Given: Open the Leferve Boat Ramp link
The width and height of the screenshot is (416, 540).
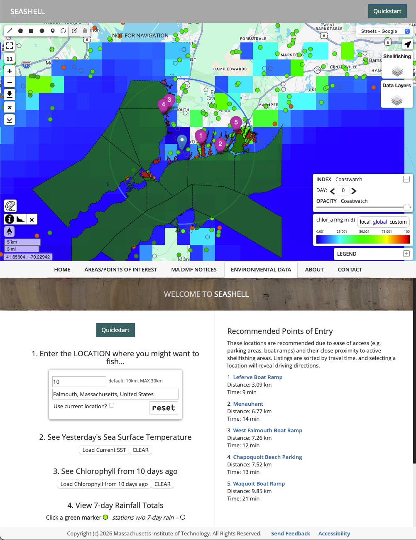Looking at the screenshot, I should point(258,377).
